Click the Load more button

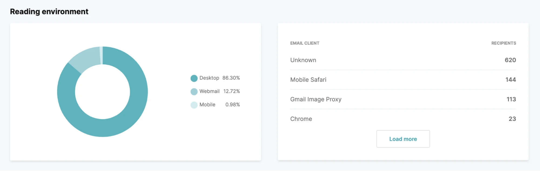403,139
